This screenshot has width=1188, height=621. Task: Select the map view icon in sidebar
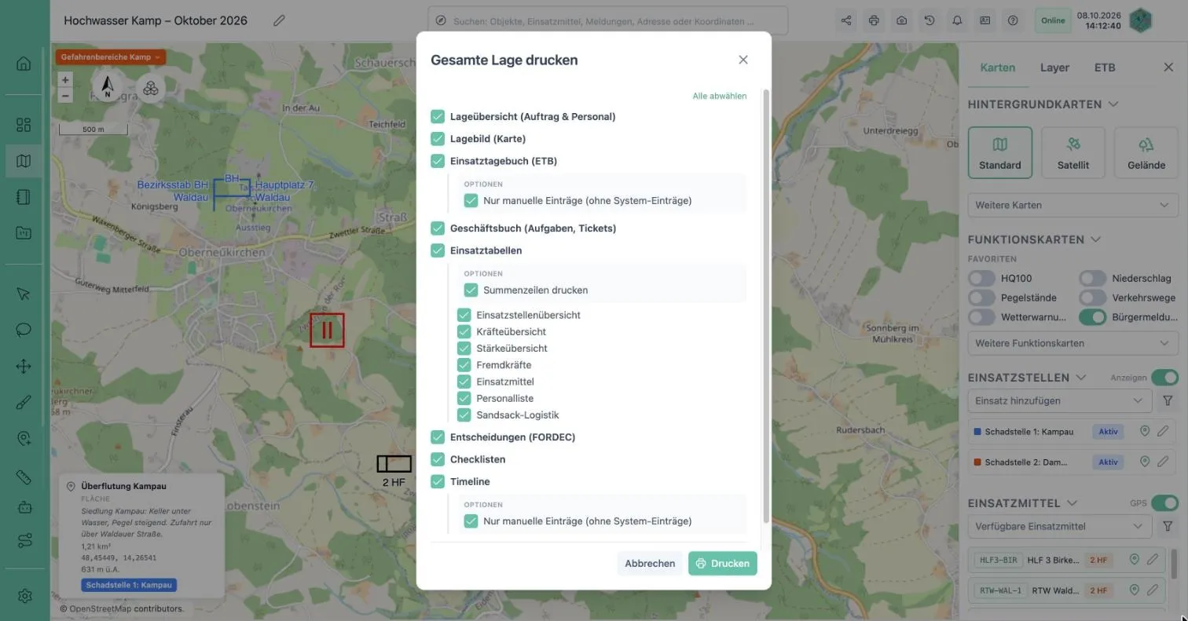pyautogui.click(x=24, y=161)
